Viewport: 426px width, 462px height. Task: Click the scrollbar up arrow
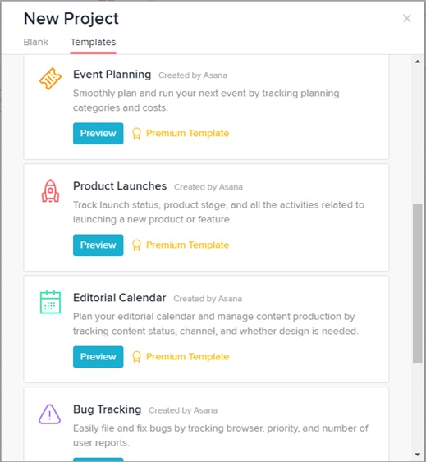click(417, 62)
